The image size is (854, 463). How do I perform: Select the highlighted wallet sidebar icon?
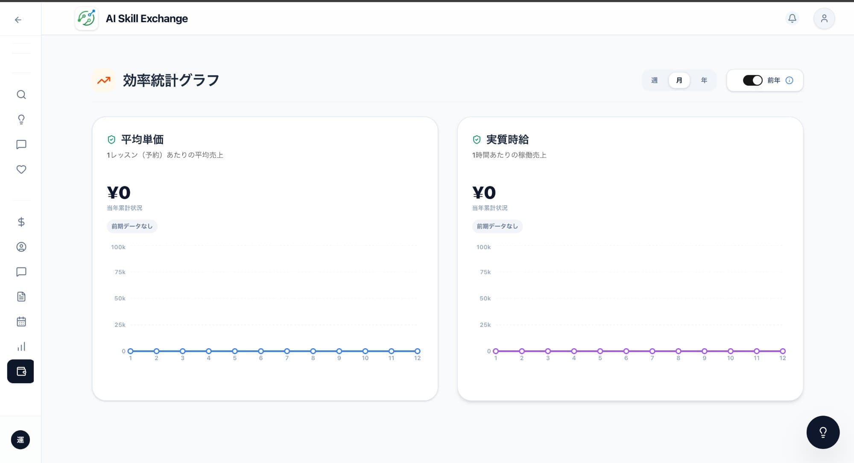click(21, 371)
